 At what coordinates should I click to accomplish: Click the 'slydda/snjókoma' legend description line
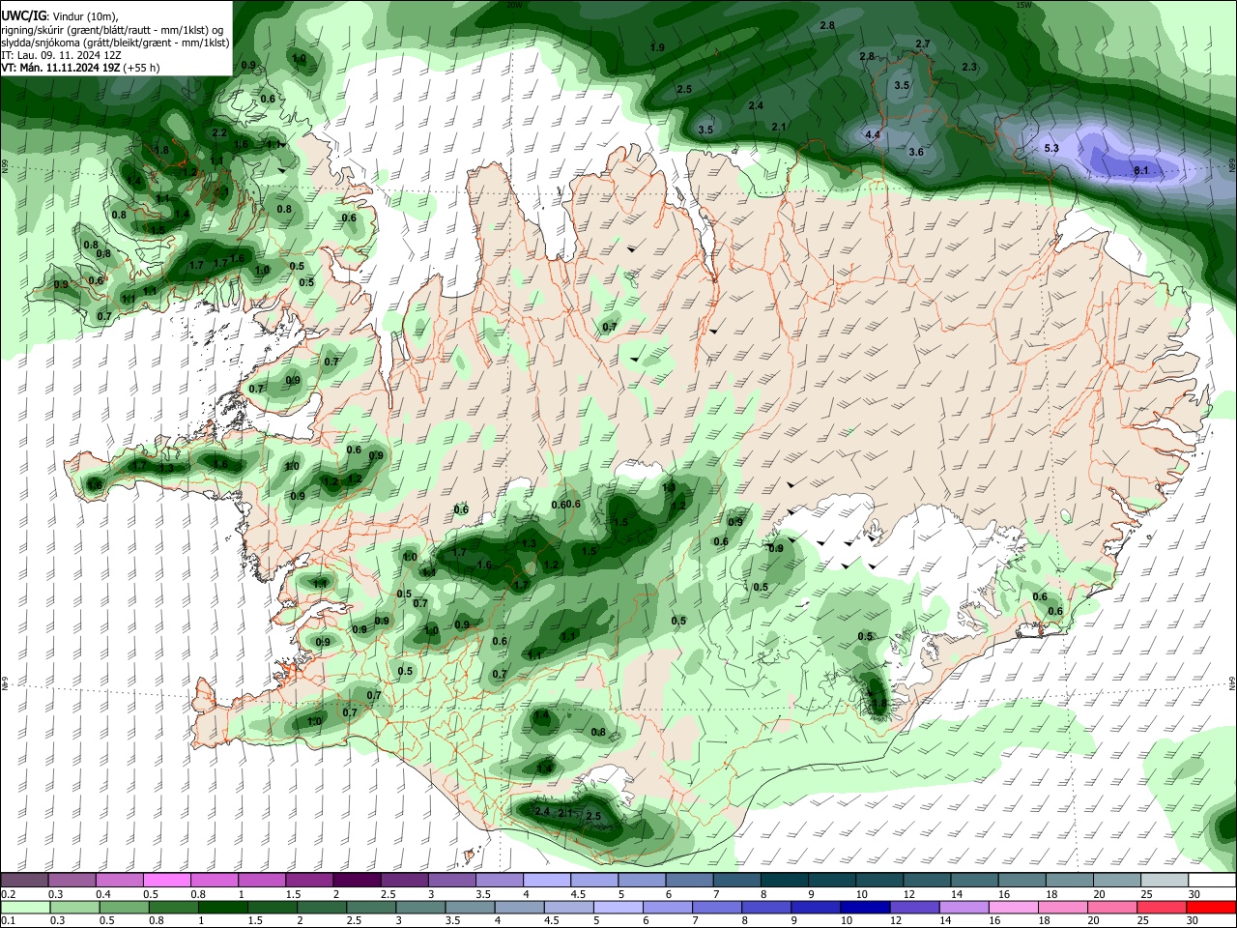pyautogui.click(x=115, y=43)
